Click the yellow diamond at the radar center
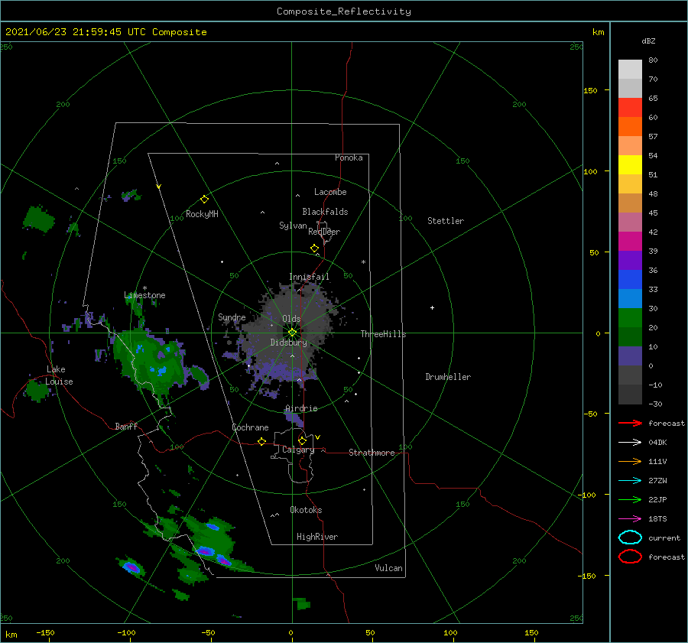The height and width of the screenshot is (643, 688). click(292, 333)
